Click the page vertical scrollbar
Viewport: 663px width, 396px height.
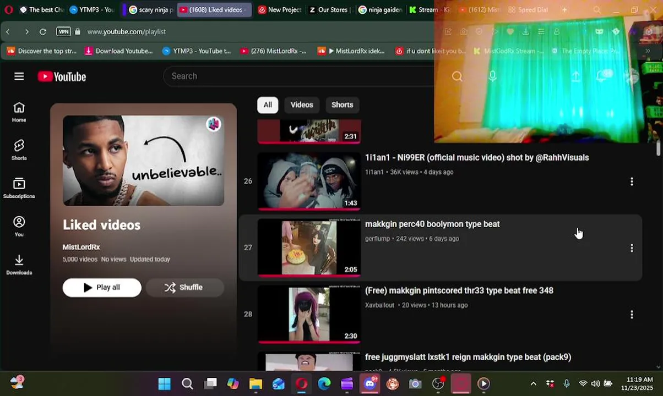tap(659, 148)
